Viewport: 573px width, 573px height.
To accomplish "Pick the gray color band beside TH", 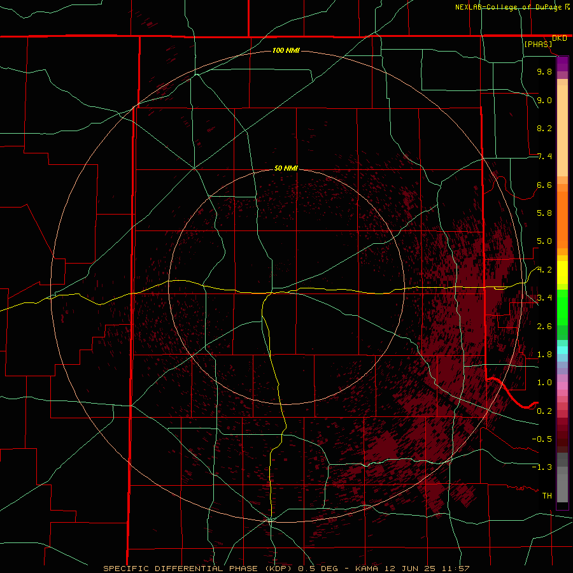I will coord(562,488).
